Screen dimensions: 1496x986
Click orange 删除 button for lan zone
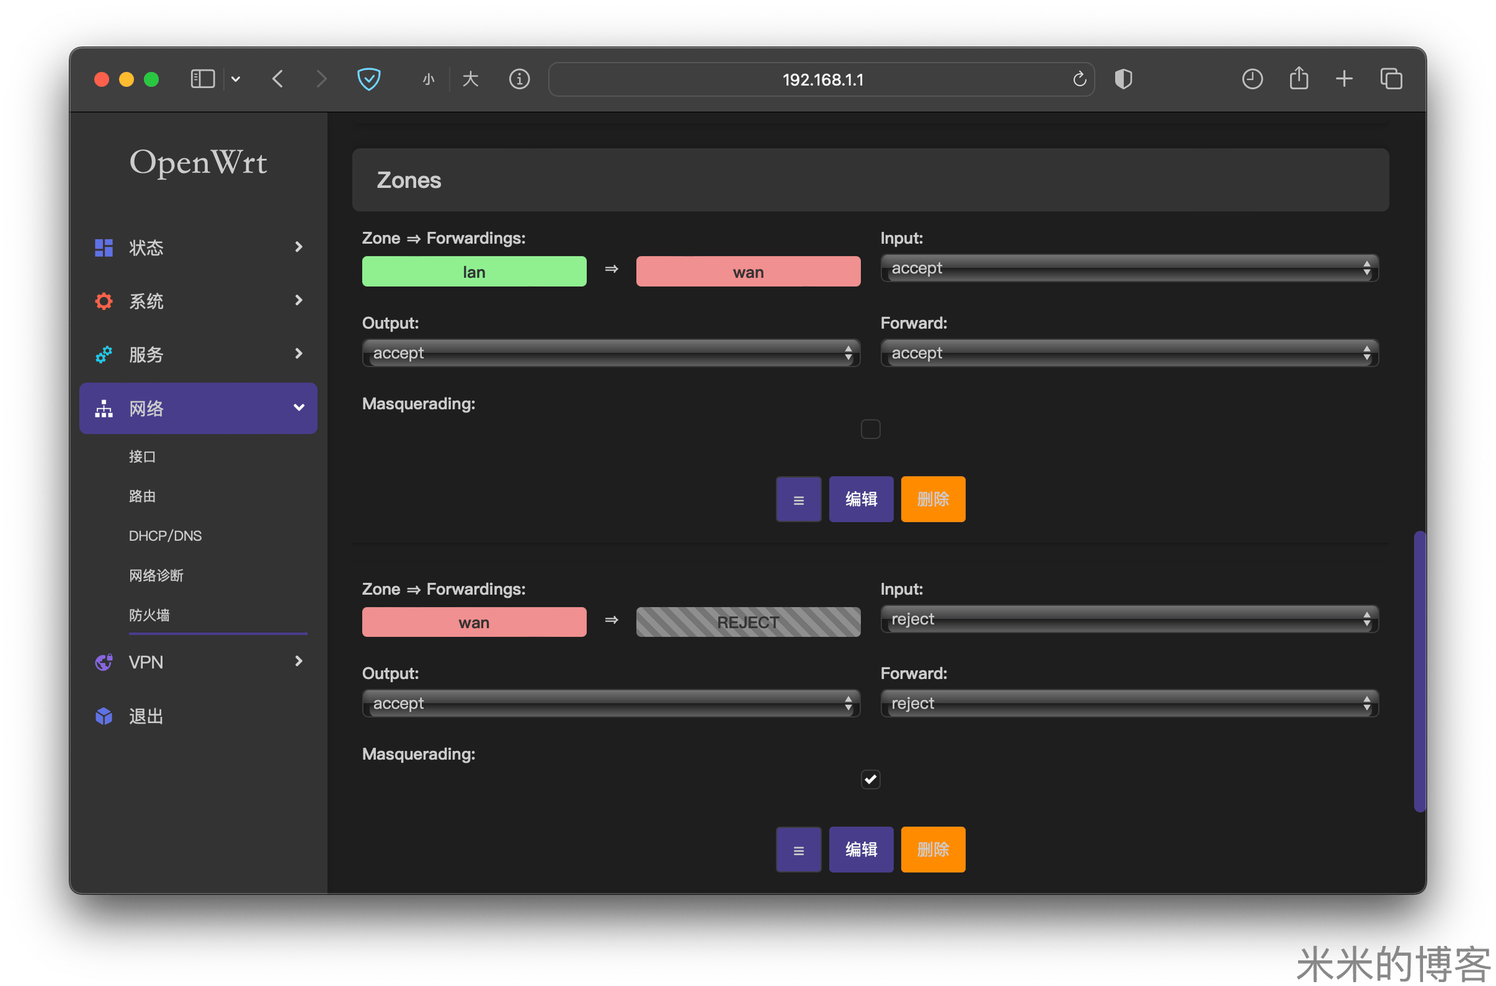click(932, 500)
